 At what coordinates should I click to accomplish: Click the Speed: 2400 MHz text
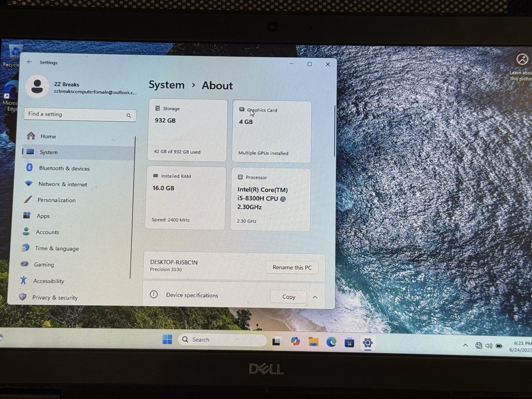[x=171, y=219]
